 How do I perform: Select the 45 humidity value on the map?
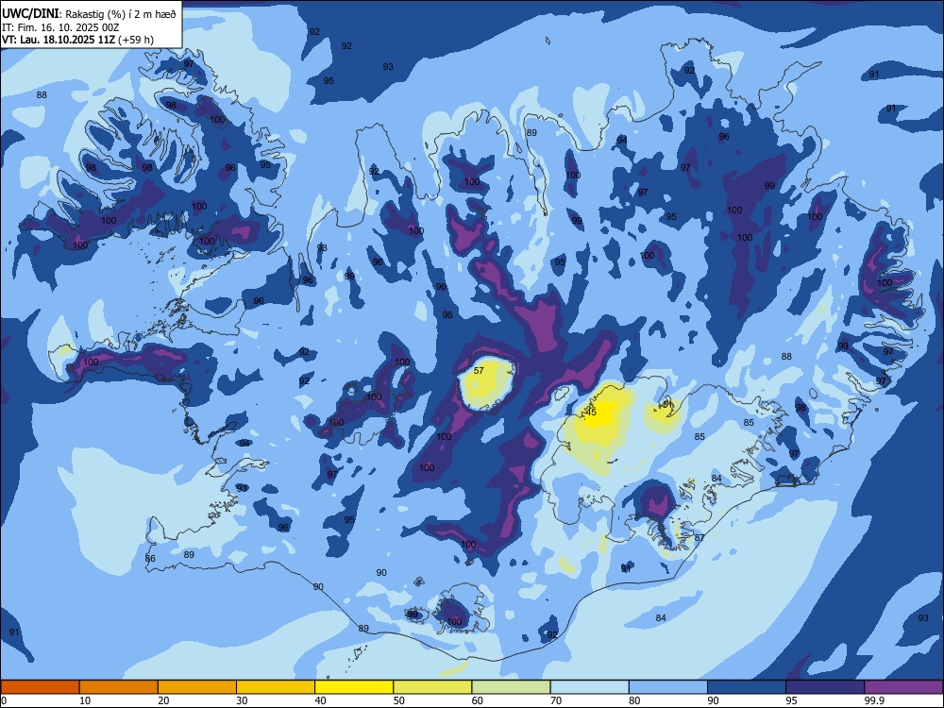(x=591, y=413)
